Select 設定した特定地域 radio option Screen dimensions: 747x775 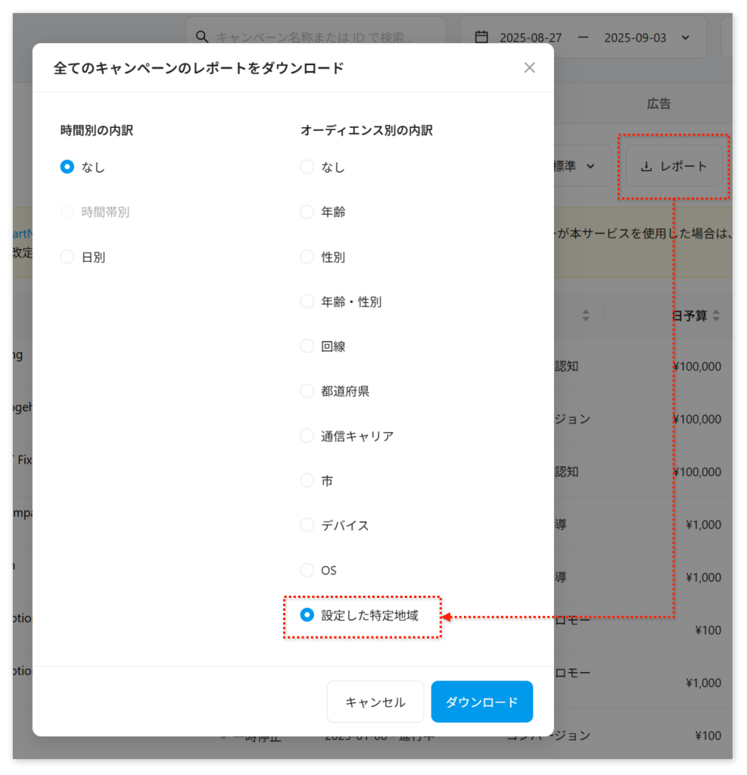pyautogui.click(x=307, y=615)
